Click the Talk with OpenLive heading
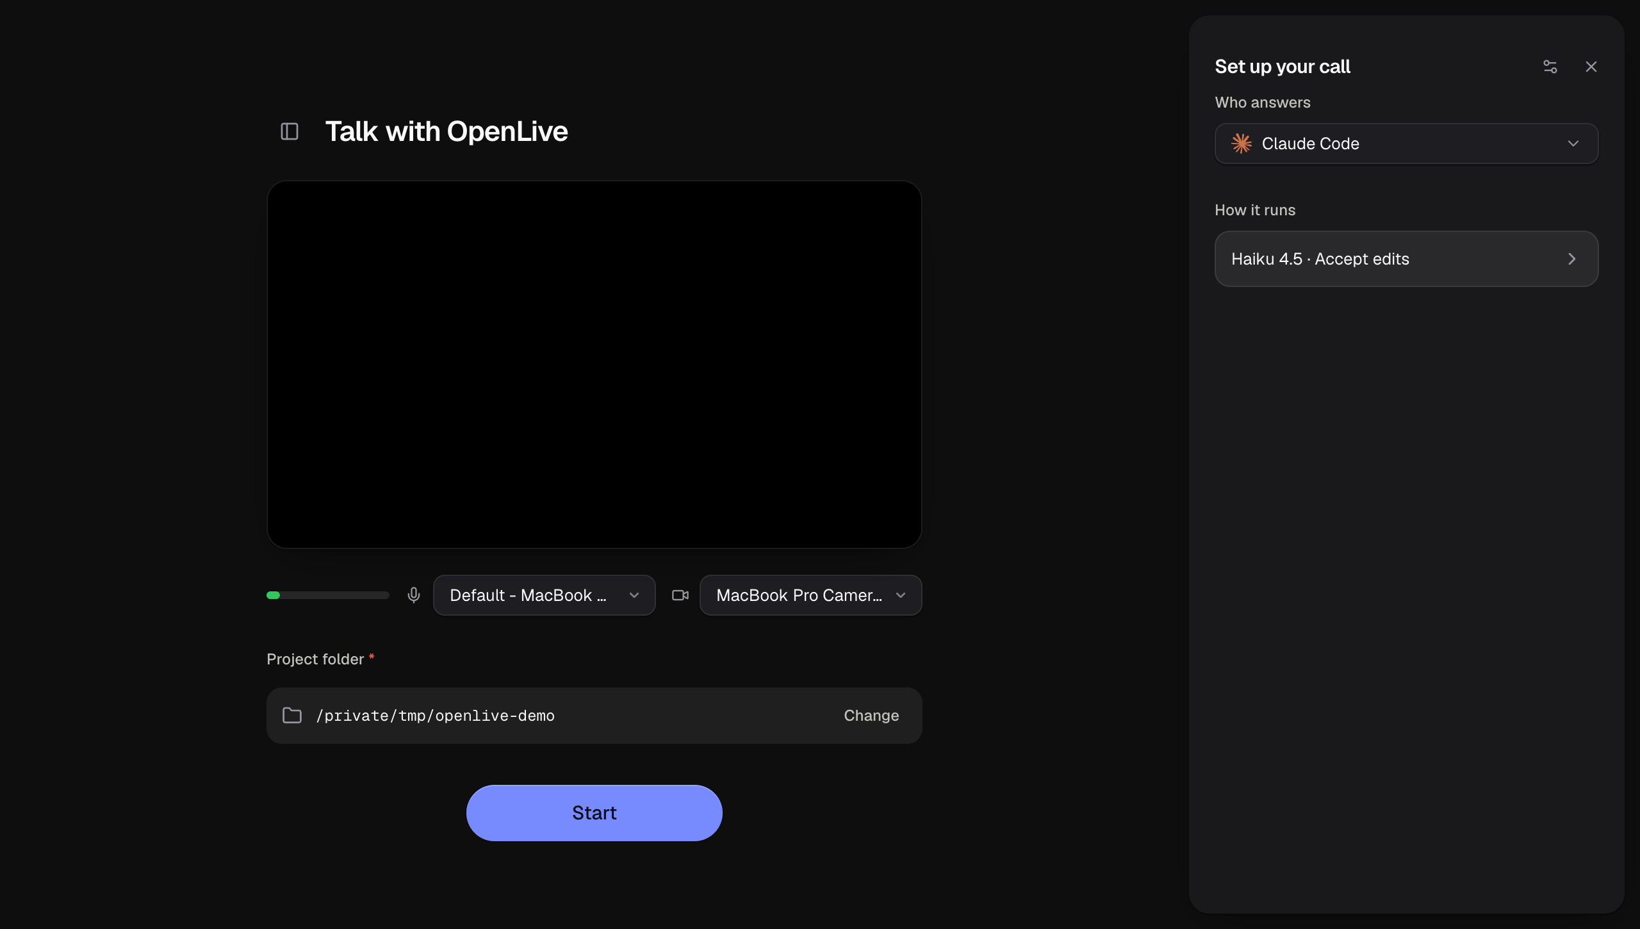The width and height of the screenshot is (1640, 929). pyautogui.click(x=447, y=131)
